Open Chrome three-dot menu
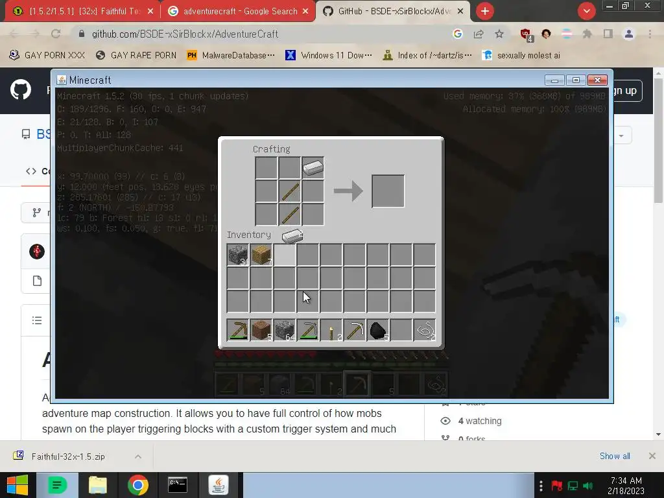Screen dimensions: 664x498 650,34
